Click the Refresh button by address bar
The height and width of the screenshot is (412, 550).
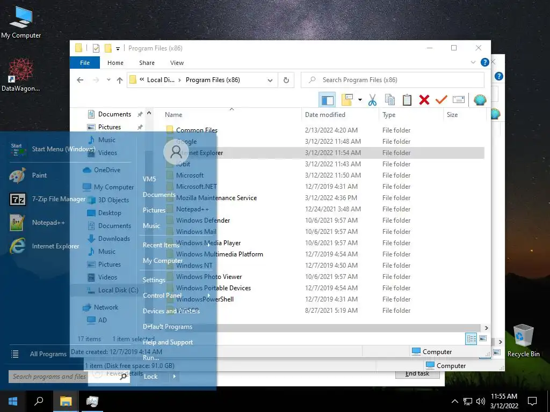[x=286, y=80]
